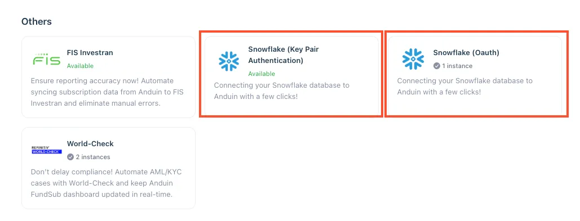Open the FIS Investran title
580x221 pixels.
[90, 53]
